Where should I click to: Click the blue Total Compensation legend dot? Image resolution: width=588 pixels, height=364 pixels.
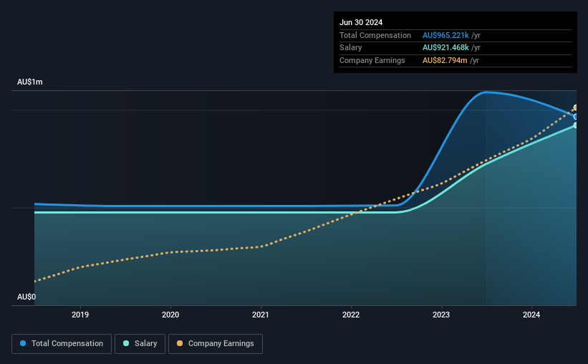pyautogui.click(x=23, y=343)
